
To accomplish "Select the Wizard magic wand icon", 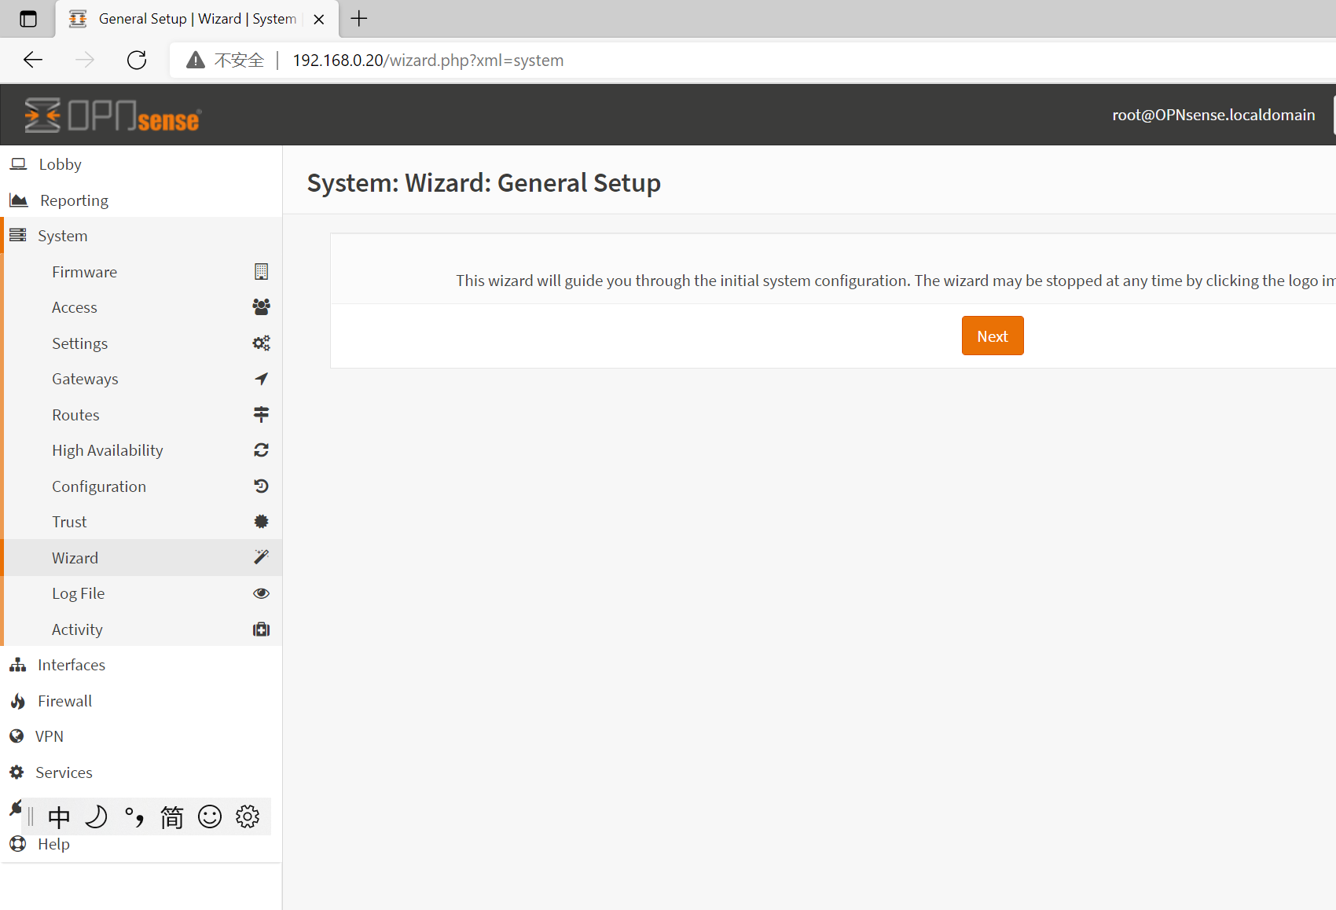I will tap(261, 557).
